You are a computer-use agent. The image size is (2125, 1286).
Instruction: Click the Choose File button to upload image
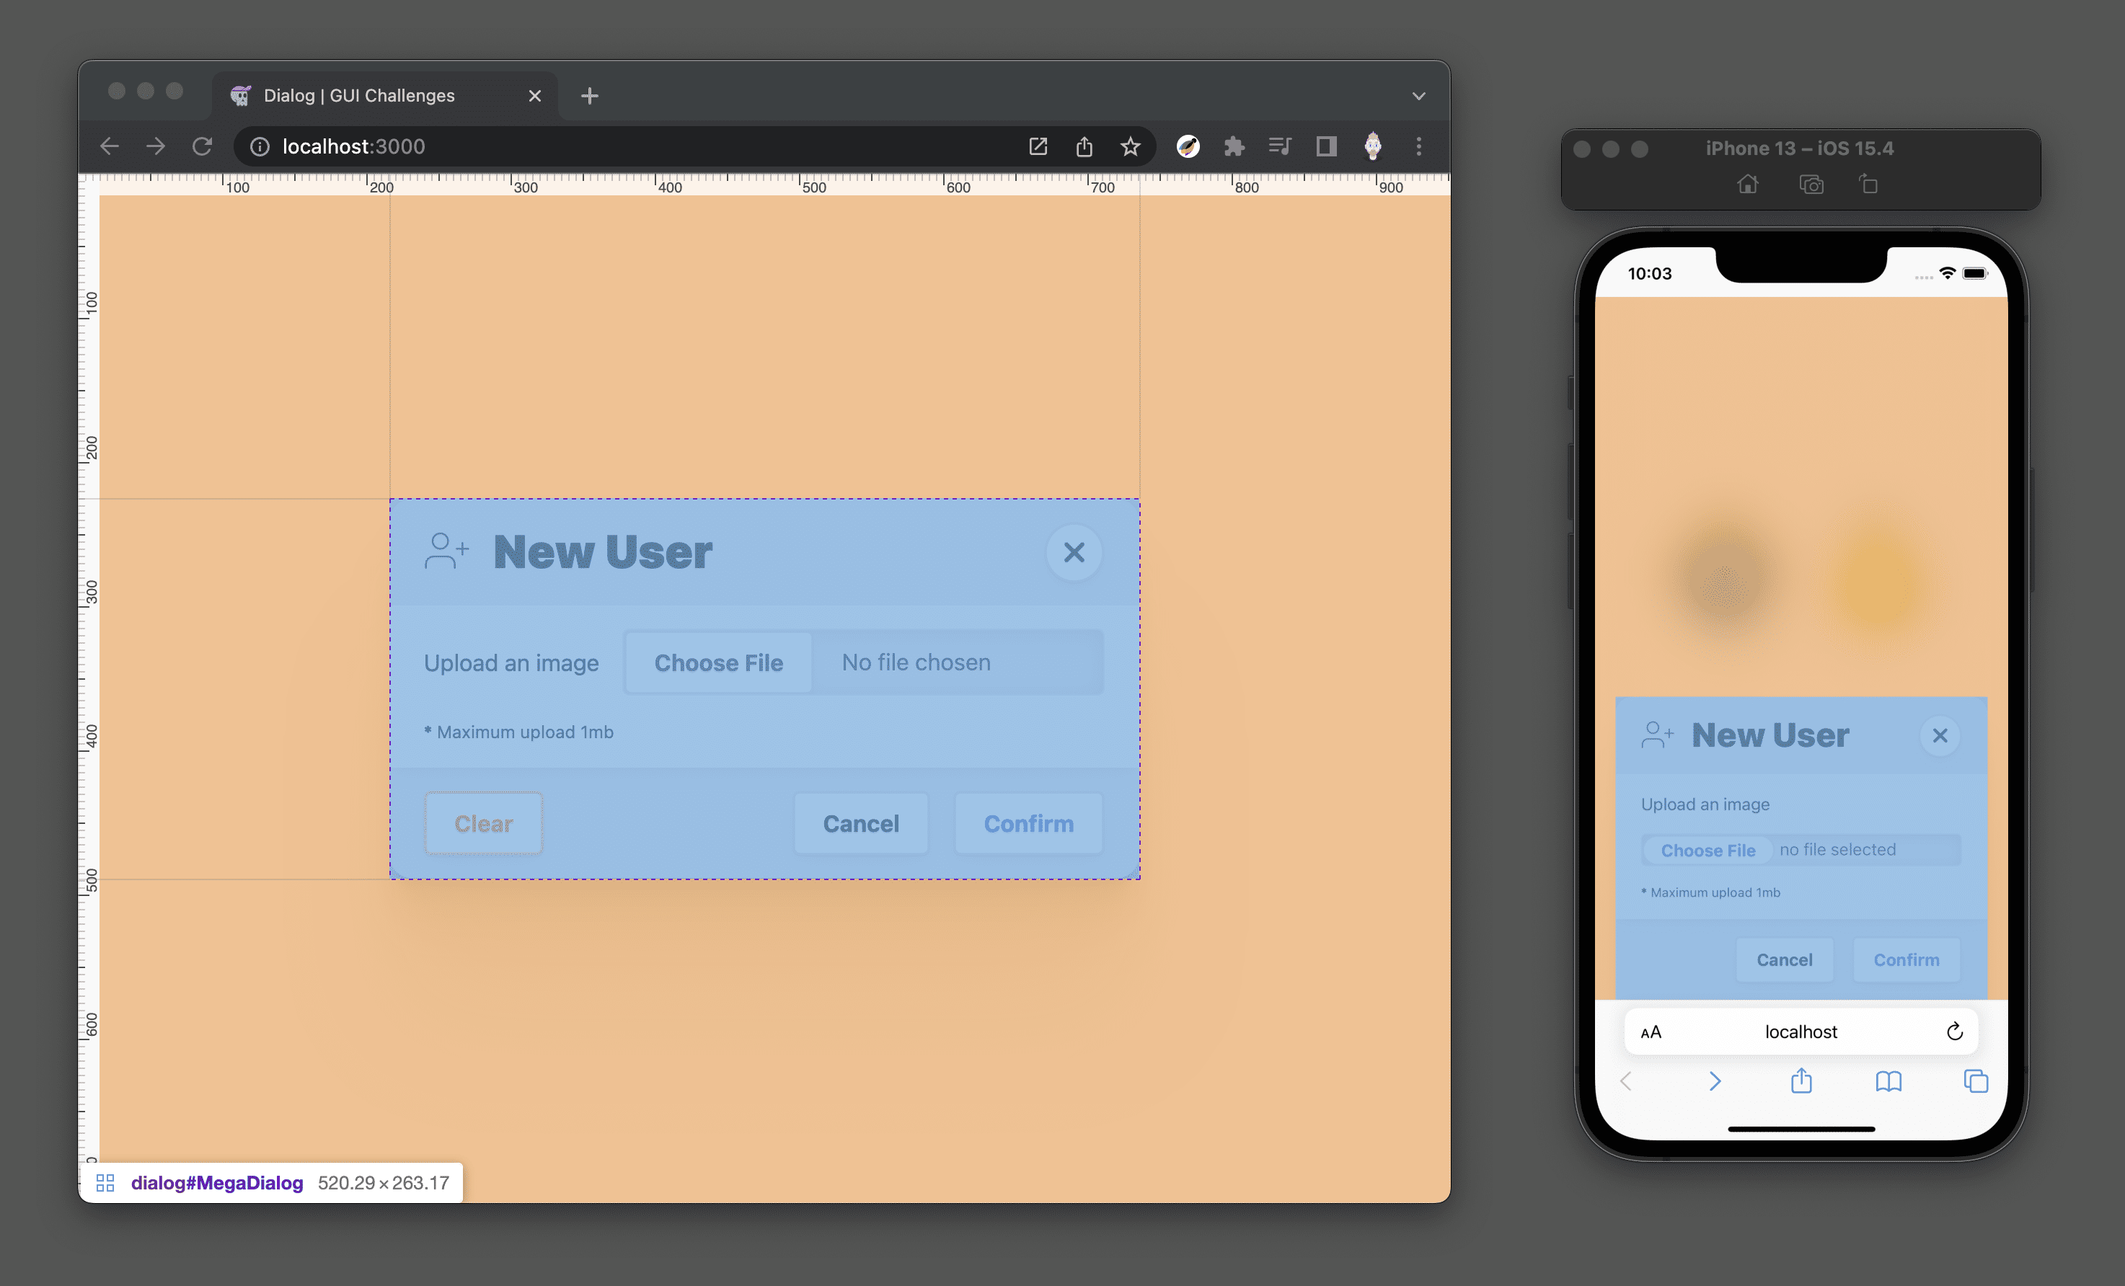pyautogui.click(x=718, y=661)
